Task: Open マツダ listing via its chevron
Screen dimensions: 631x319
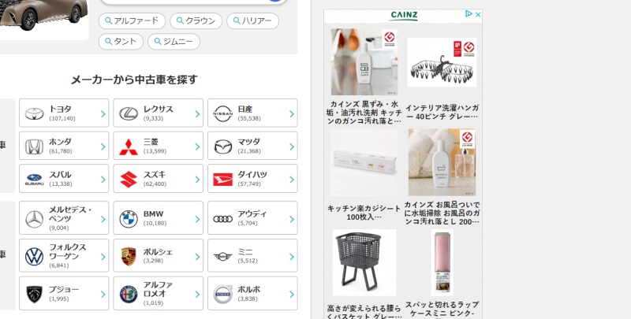Action: click(292, 147)
